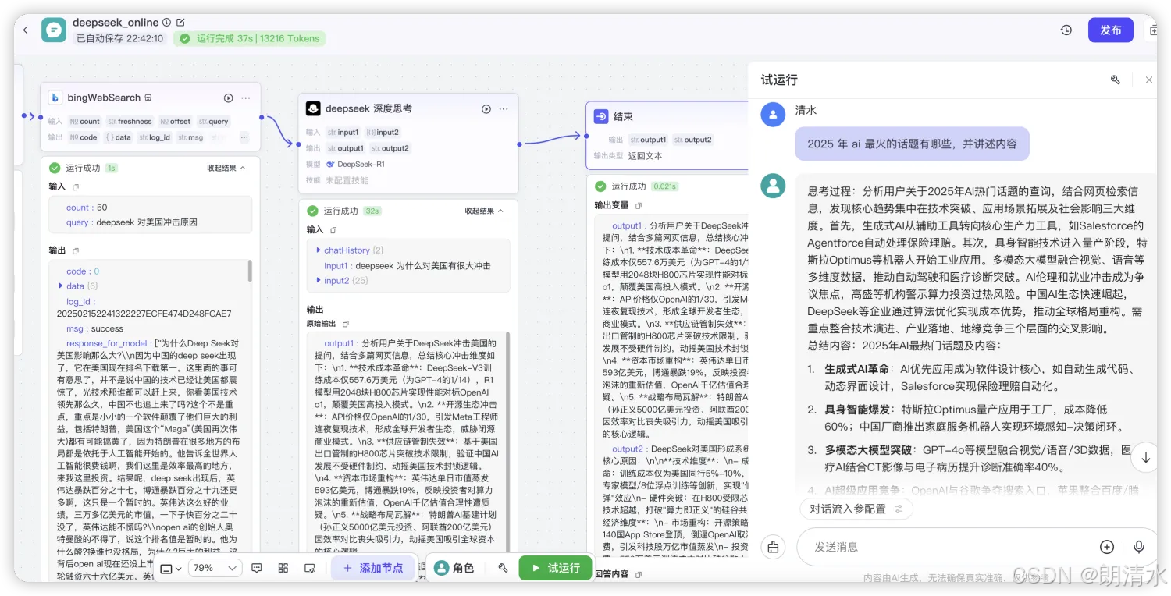Click auto-layout grid icon in toolbar
1171x596 pixels.
[x=283, y=568]
